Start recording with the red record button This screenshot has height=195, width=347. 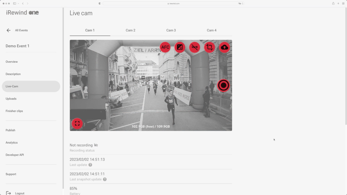click(x=223, y=85)
